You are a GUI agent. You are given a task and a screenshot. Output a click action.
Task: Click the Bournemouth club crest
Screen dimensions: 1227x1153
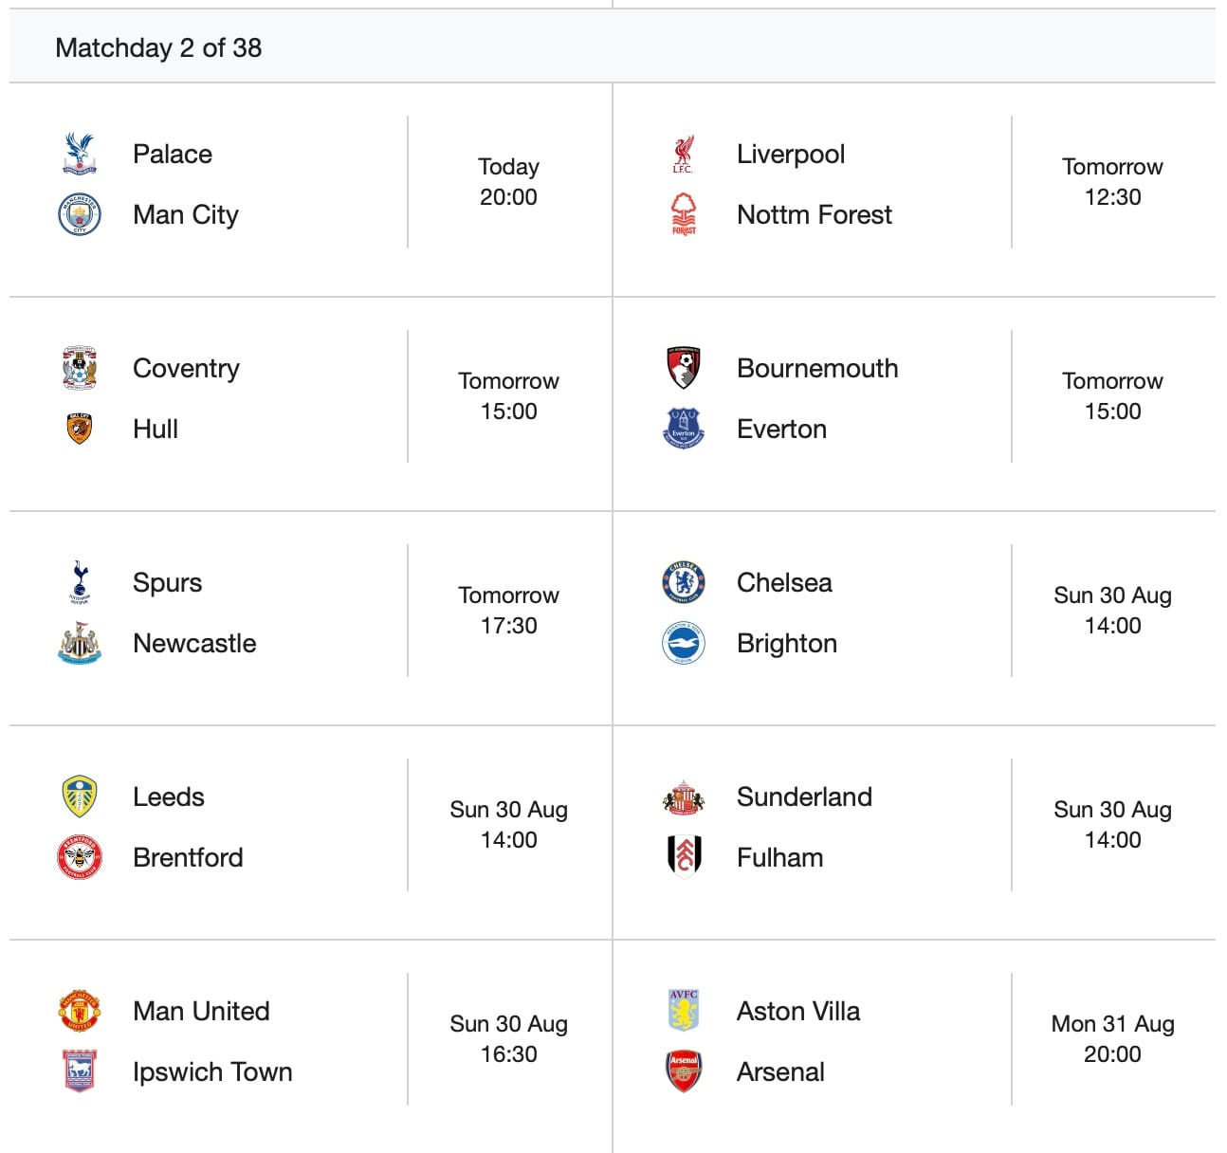tap(684, 368)
